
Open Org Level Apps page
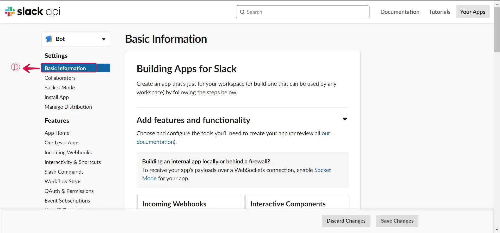coord(62,143)
